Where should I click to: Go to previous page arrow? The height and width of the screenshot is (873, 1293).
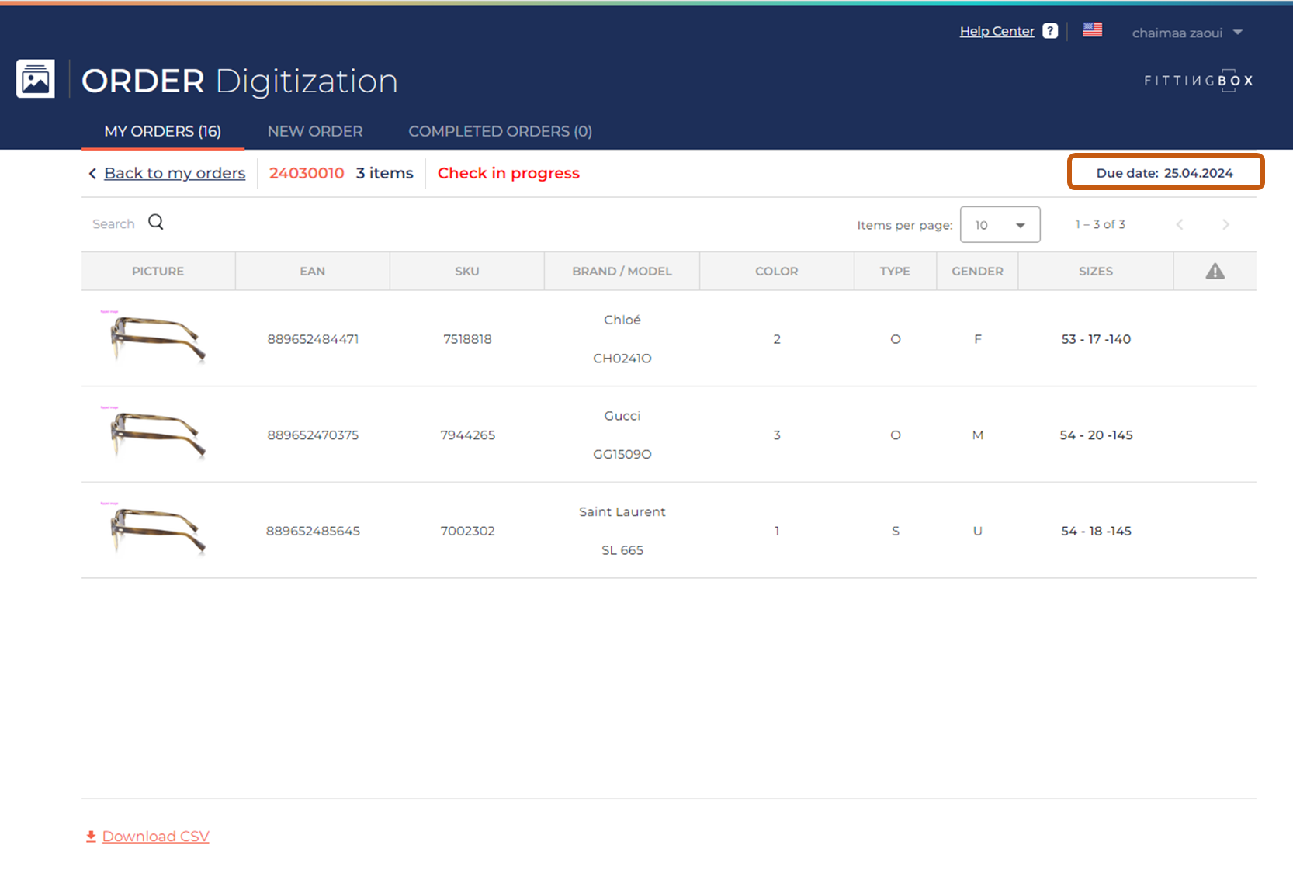1180,225
